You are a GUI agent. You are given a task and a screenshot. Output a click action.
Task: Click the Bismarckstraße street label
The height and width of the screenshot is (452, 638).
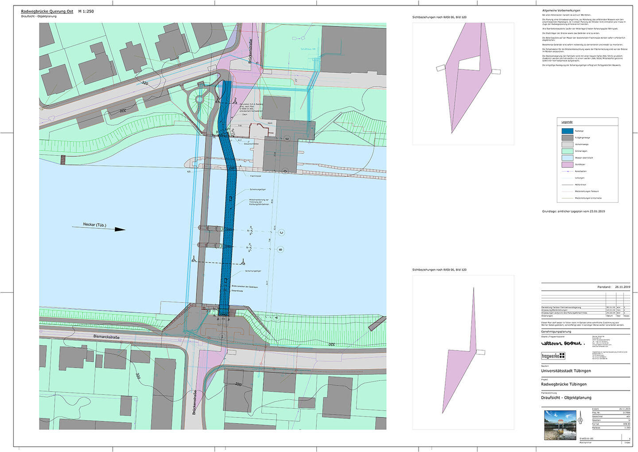106,337
